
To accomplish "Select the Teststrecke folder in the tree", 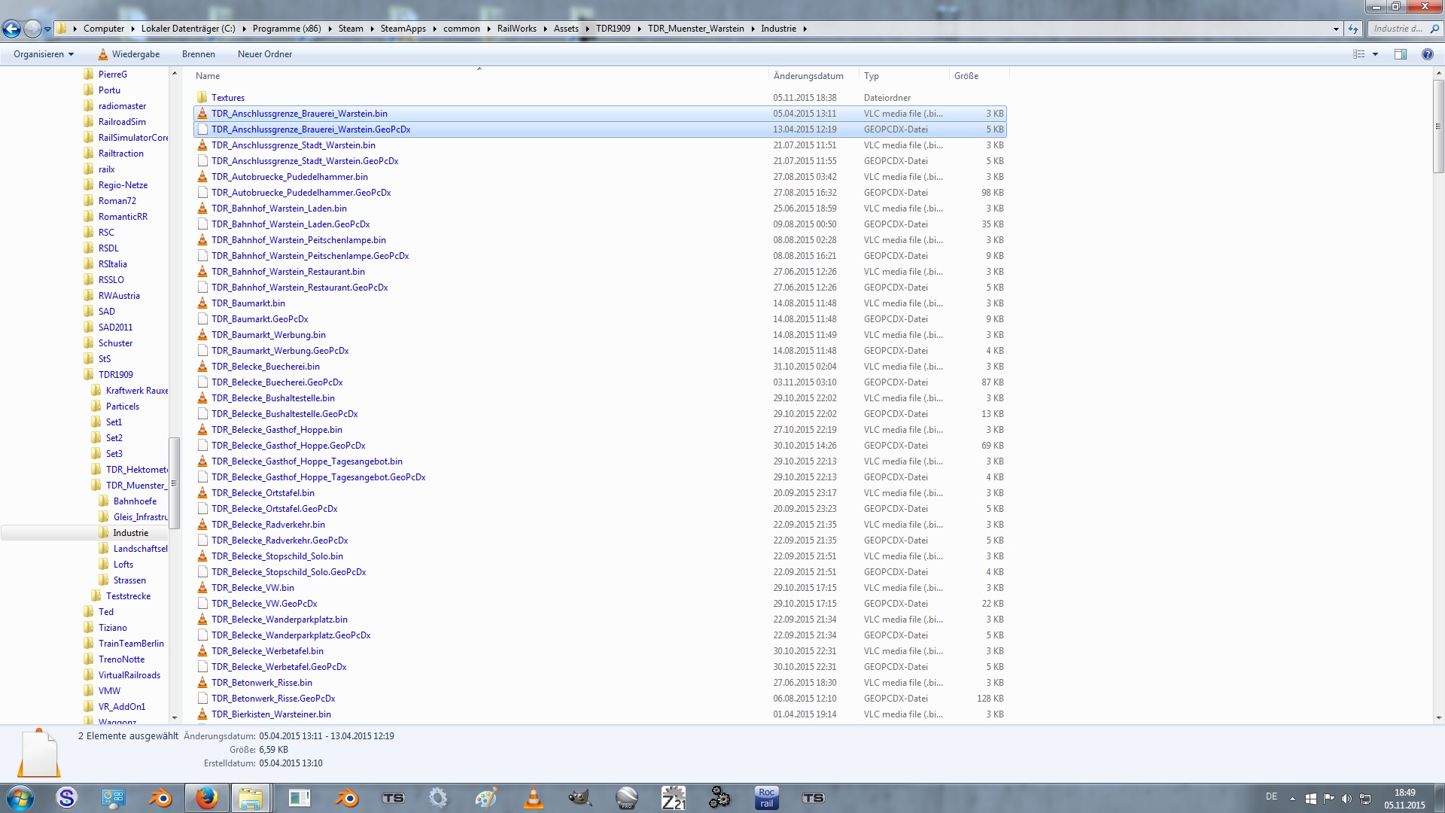I will click(x=128, y=596).
